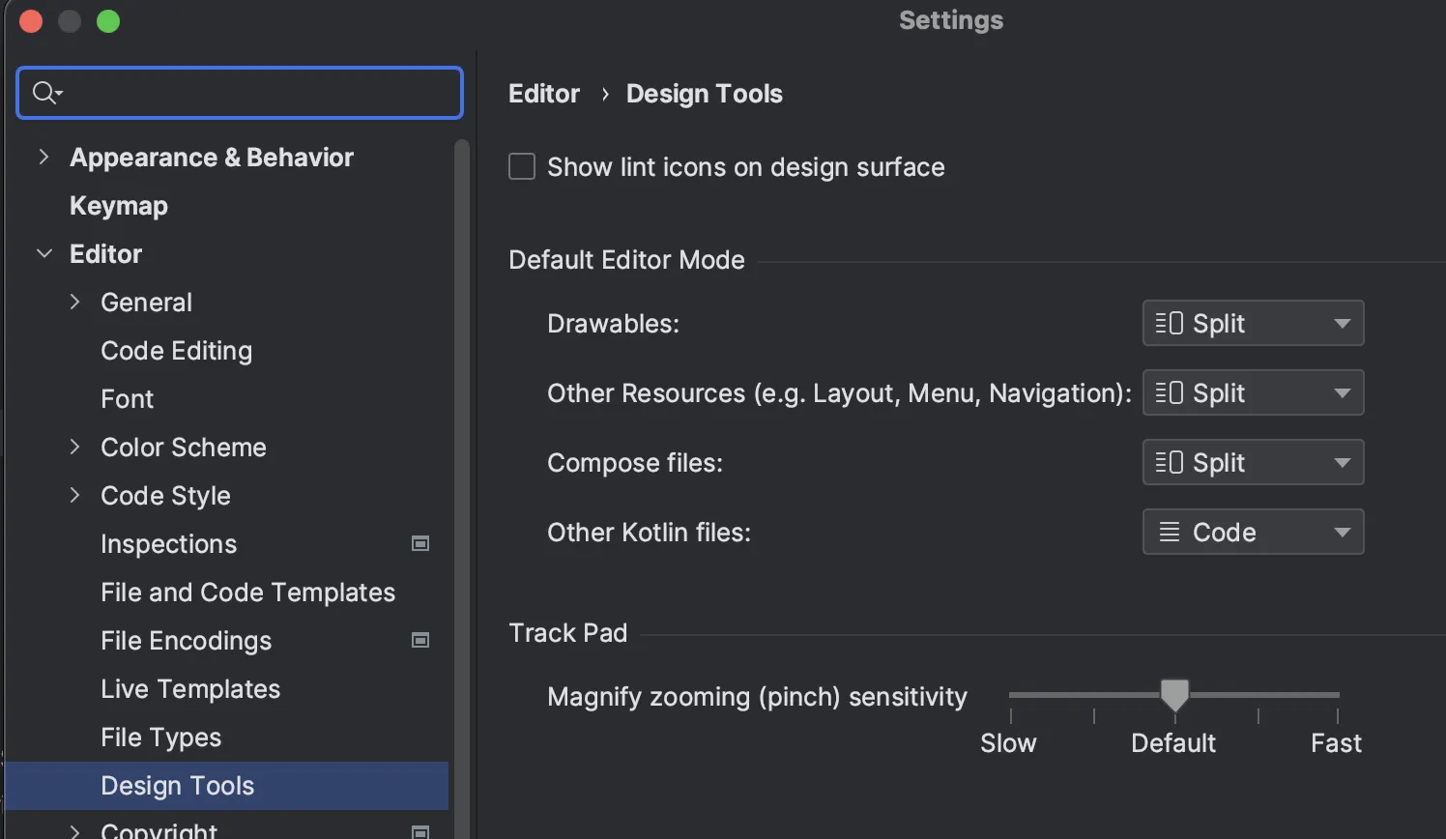Click the macOS green zoom button
The height and width of the screenshot is (839, 1446).
(x=108, y=20)
